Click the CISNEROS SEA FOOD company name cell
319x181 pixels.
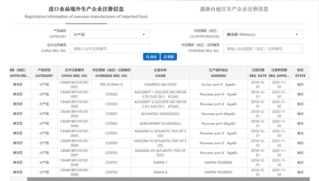[x=160, y=85]
